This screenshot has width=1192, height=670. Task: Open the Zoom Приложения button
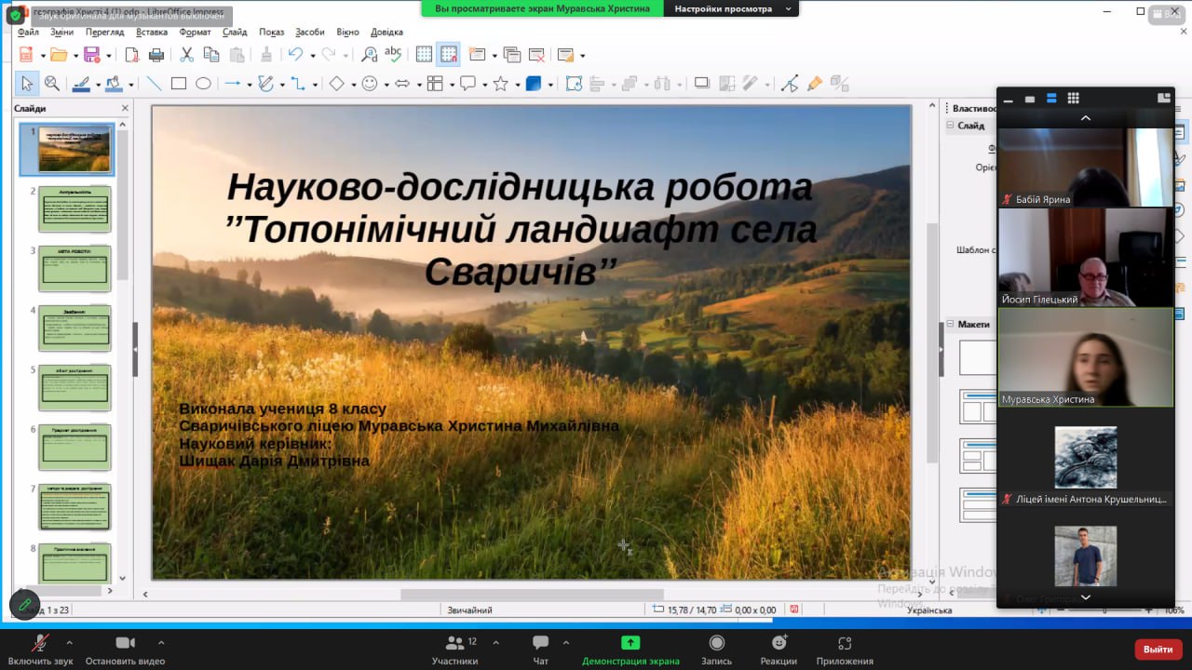click(x=845, y=649)
